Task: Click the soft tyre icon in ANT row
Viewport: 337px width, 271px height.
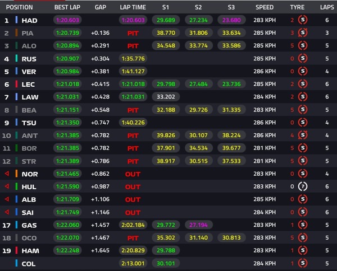Action: point(303,135)
